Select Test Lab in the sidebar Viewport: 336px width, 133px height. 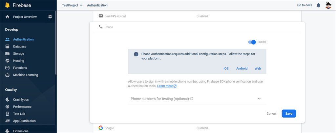[19, 114]
